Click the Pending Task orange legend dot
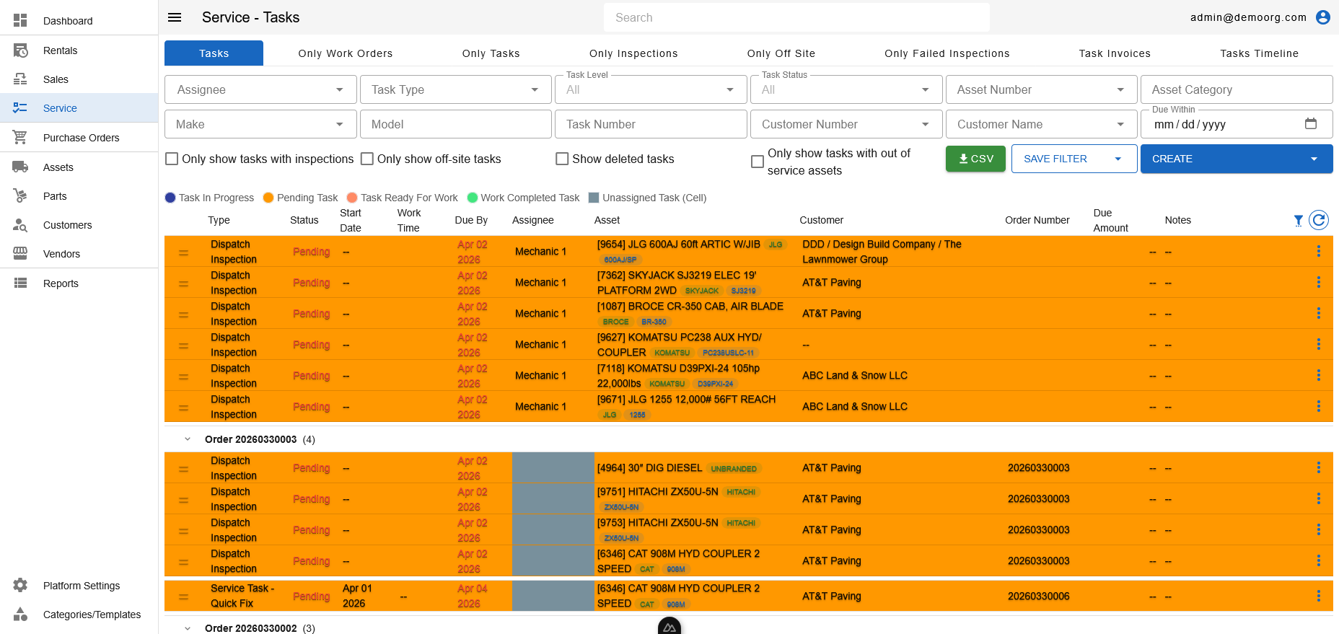The image size is (1339, 634). [268, 198]
